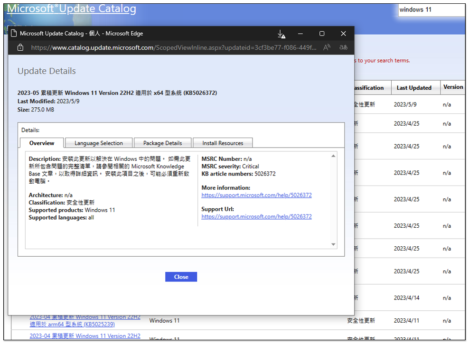This screenshot has width=469, height=344.
Task: Open Read Aloud from the address bar
Action: 327,47
